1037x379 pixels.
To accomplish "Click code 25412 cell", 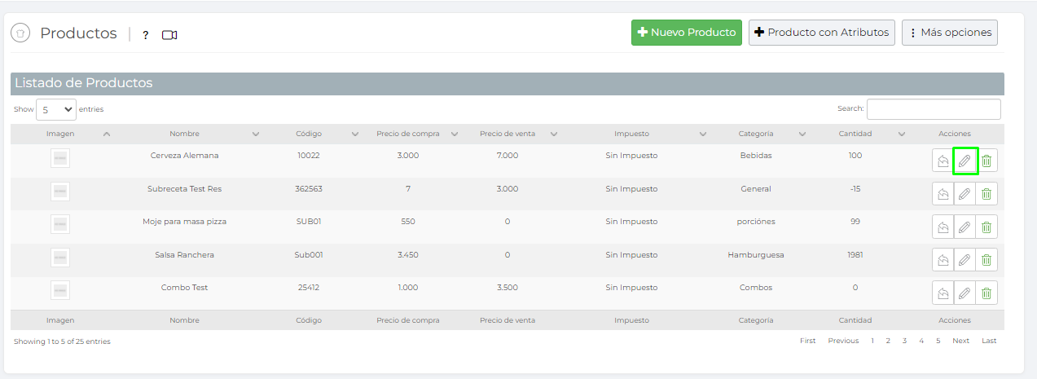I will click(309, 287).
